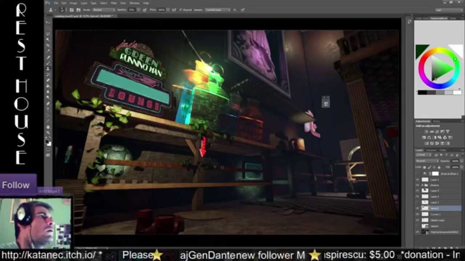Click the lock transparent pixels icon
The width and height of the screenshot is (465, 261).
coord(424,167)
